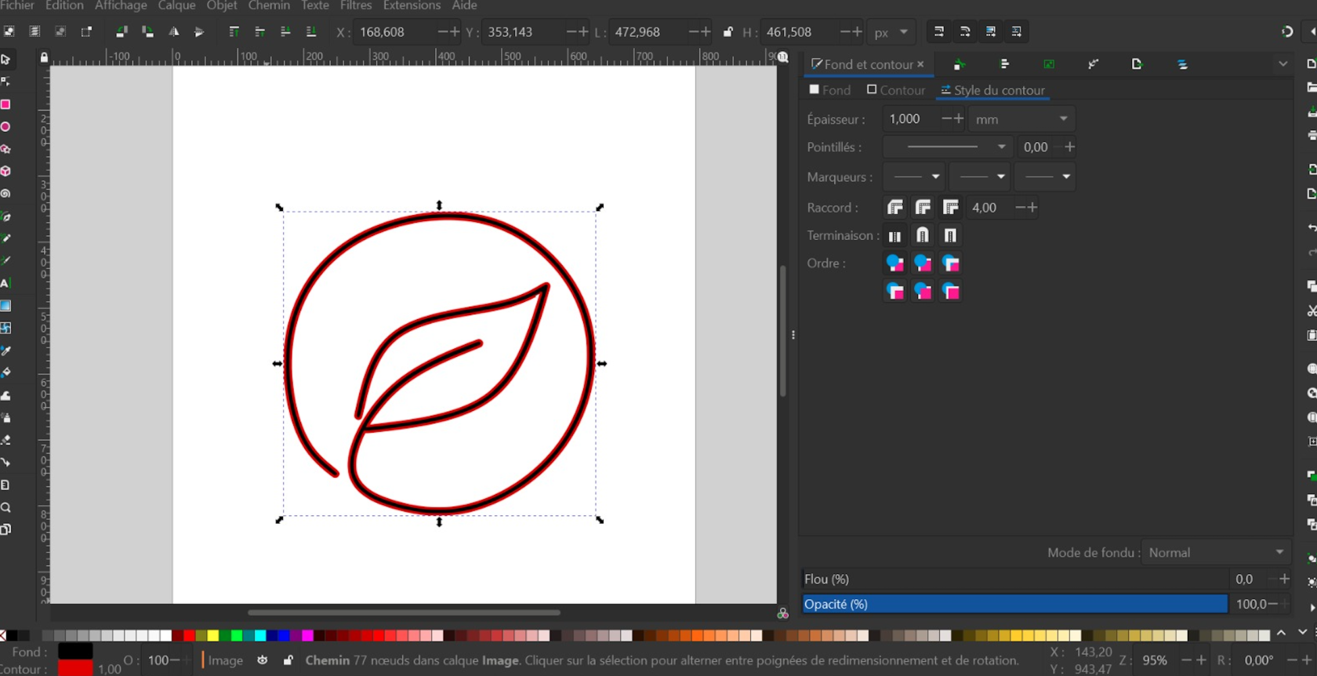Switch to the Fond tab
Image resolution: width=1317 pixels, height=676 pixels.
tap(830, 90)
